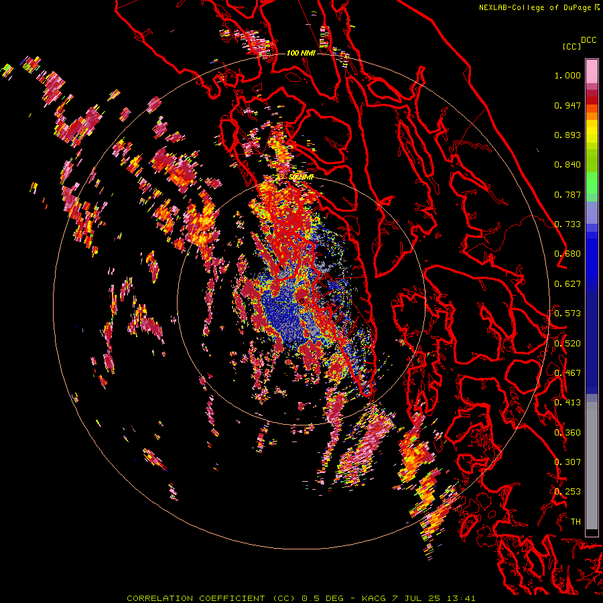This screenshot has width=603, height=603.
Task: Click the 0.947 legend value
Action: [567, 105]
